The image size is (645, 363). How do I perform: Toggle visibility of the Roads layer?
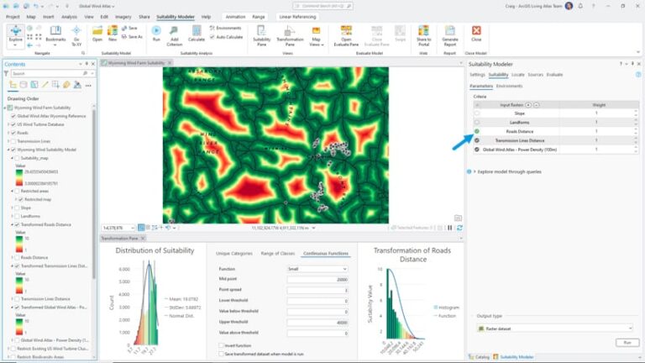[x=13, y=133]
